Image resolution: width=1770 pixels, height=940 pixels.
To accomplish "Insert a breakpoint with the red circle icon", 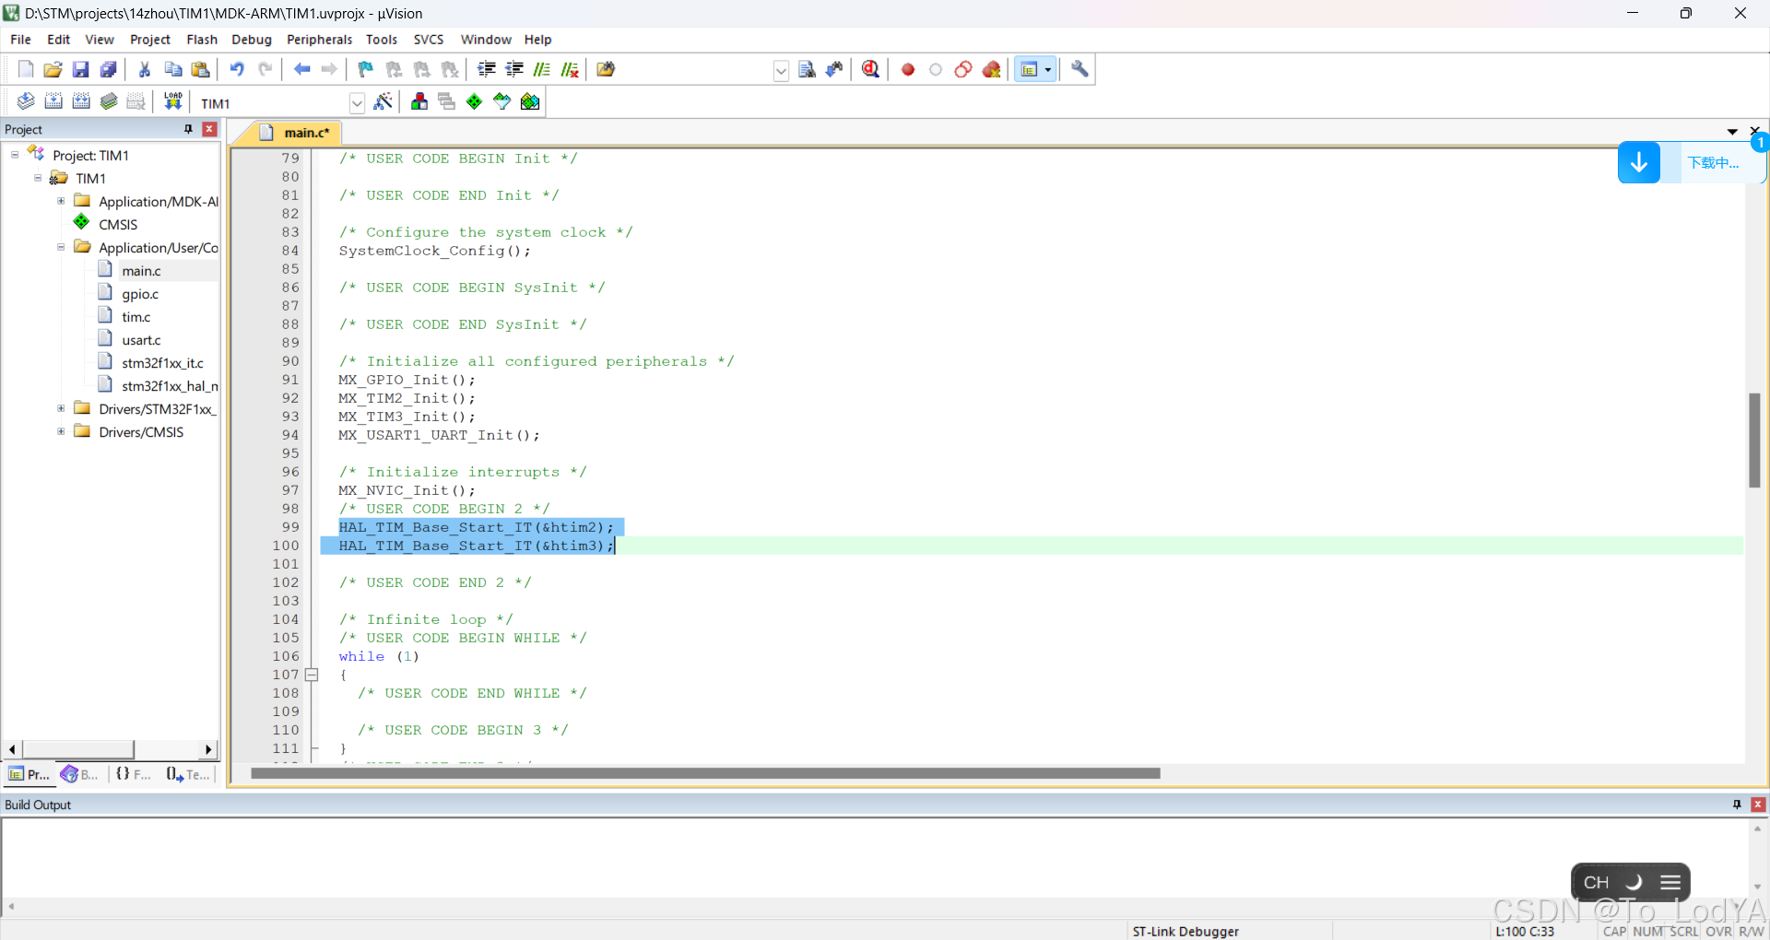I will [x=908, y=69].
